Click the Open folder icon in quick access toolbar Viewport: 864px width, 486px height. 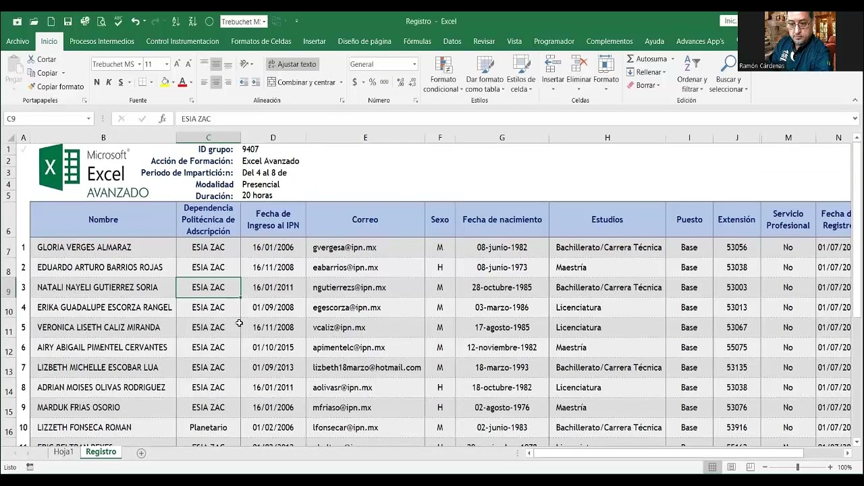click(x=34, y=22)
